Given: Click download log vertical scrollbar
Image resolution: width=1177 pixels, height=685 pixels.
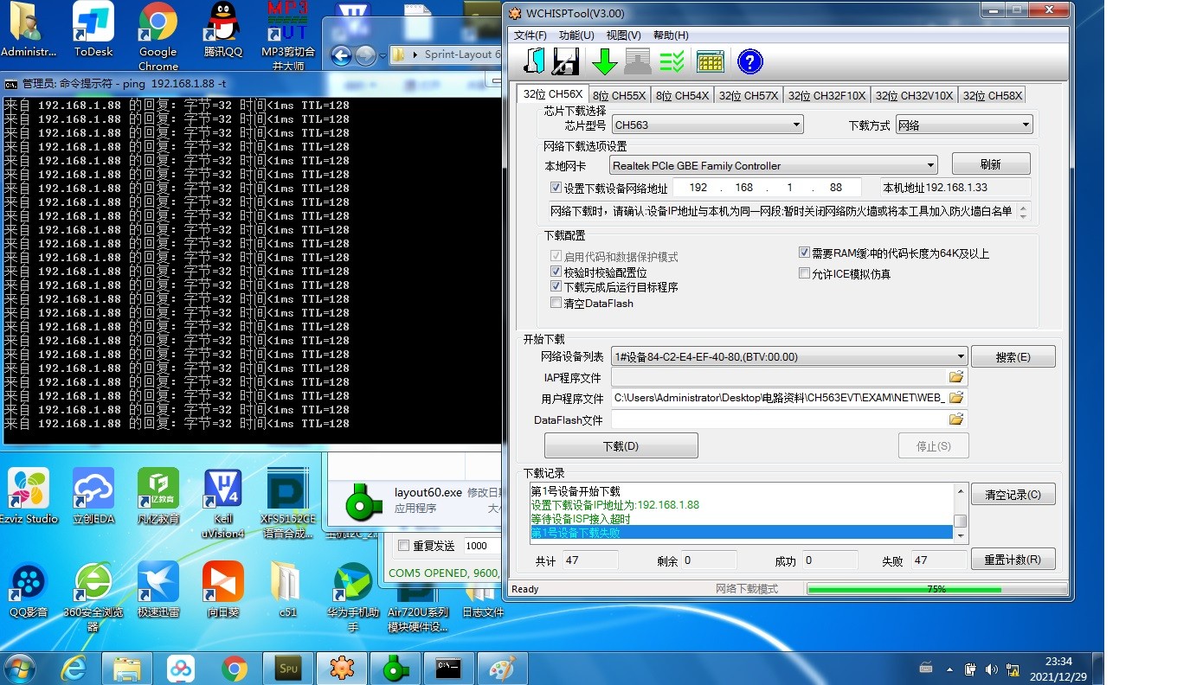Looking at the screenshot, I should pos(960,512).
